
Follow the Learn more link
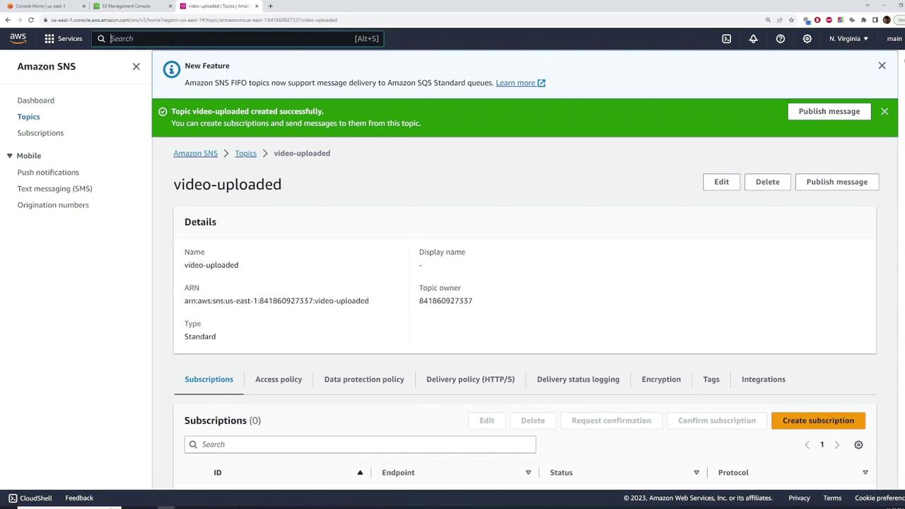pyautogui.click(x=520, y=83)
